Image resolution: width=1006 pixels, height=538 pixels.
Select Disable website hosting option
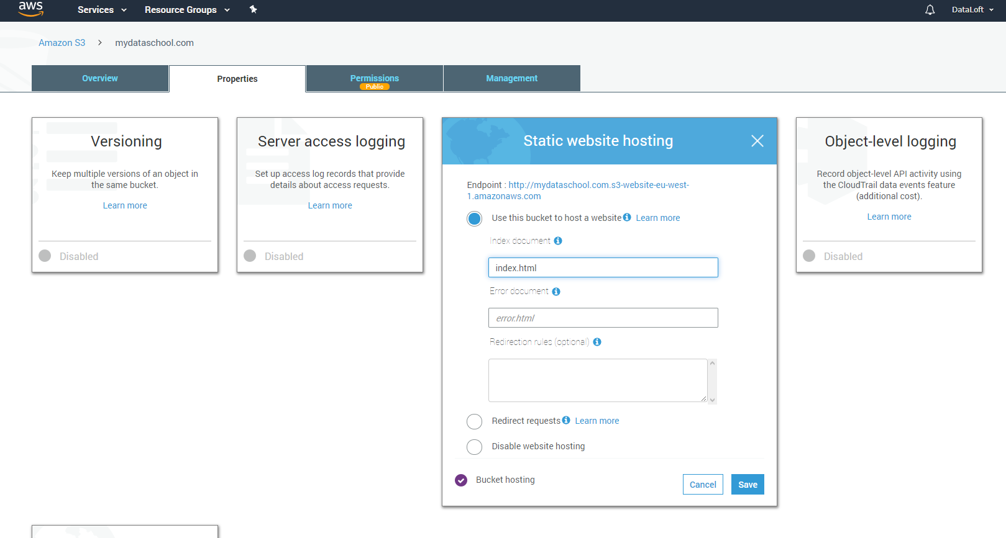tap(474, 447)
